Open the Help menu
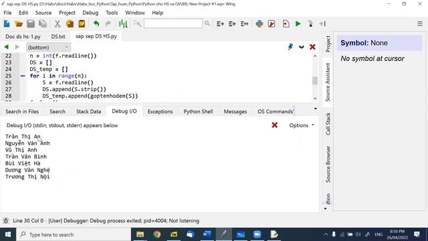The image size is (428, 241). click(158, 13)
